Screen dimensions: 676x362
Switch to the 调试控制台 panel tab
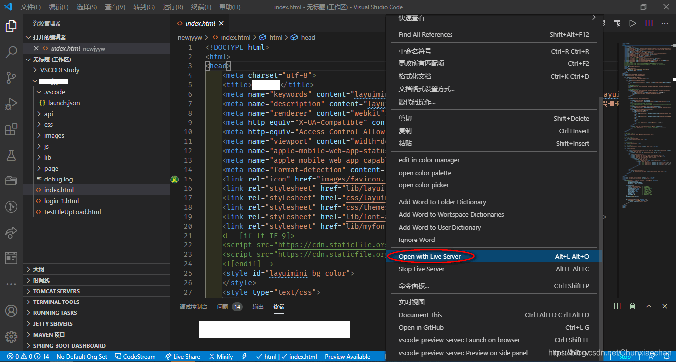(x=194, y=307)
